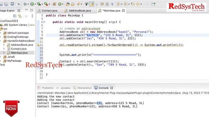209x117 pixels.
Task: Open the Run button dropdown arrow
Action: tap(35, 4)
